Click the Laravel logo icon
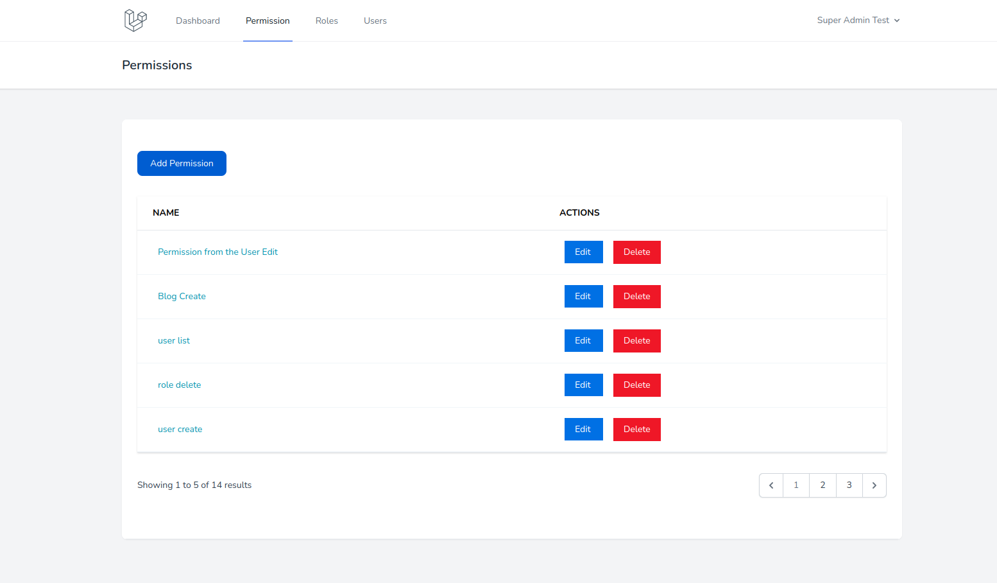 point(135,21)
